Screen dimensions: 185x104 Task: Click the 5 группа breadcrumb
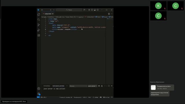[80, 17]
